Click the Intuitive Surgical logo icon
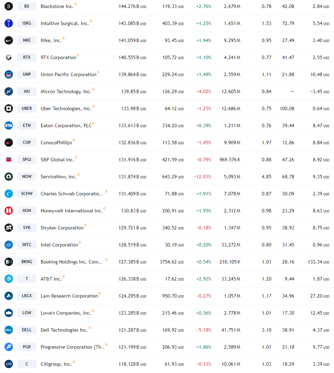The height and width of the screenshot is (373, 334). point(9,23)
